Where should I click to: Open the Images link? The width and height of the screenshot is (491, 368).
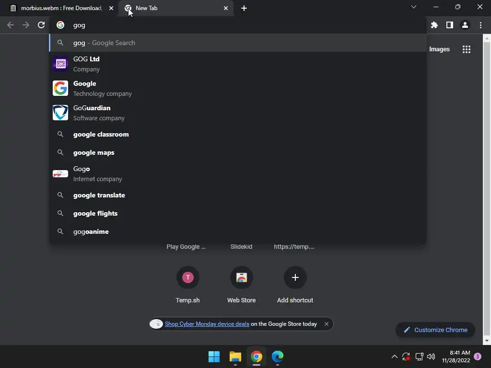439,49
